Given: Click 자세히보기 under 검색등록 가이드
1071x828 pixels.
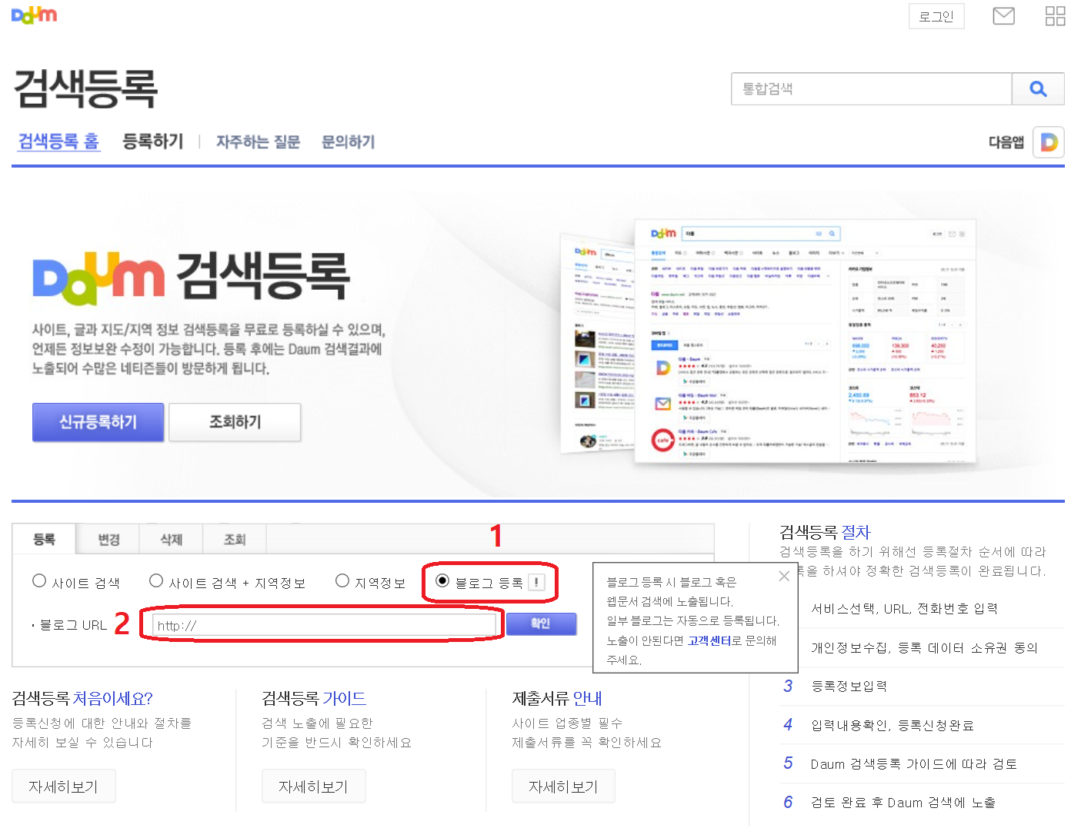Looking at the screenshot, I should pyautogui.click(x=313, y=786).
